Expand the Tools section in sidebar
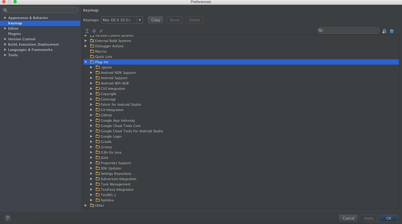The width and height of the screenshot is (402, 224). point(5,55)
